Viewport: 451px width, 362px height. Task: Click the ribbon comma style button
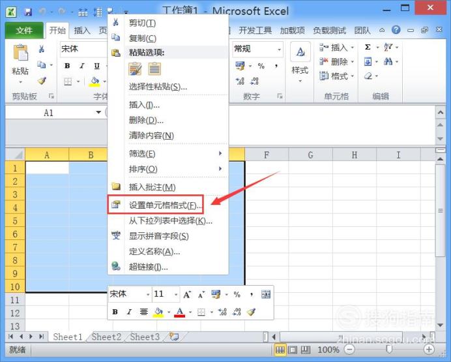tap(276, 66)
